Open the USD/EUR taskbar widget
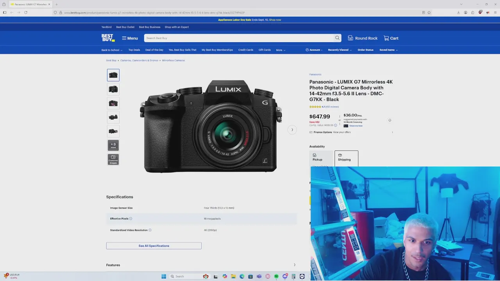 (x=11, y=276)
